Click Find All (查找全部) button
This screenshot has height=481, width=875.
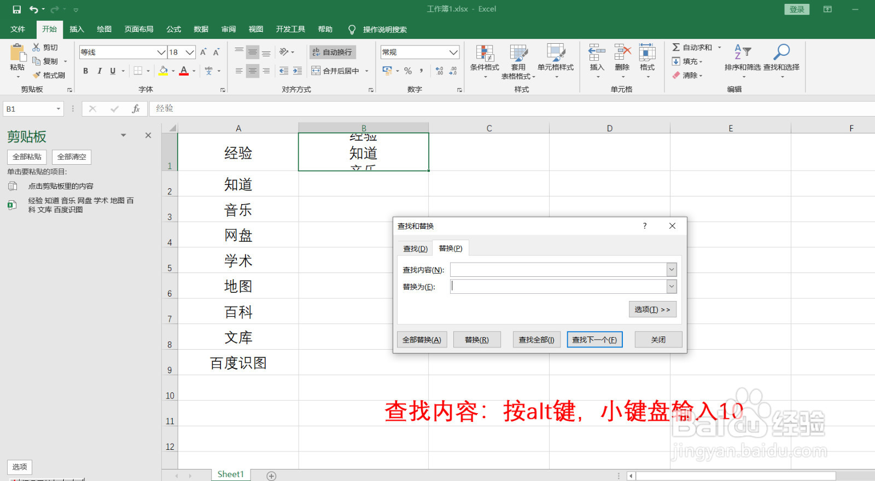pos(536,340)
